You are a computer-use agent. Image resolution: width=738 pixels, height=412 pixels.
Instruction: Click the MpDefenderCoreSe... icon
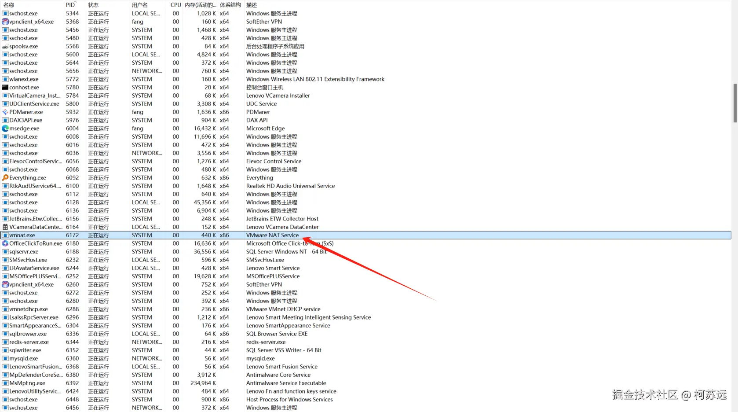(x=5, y=375)
